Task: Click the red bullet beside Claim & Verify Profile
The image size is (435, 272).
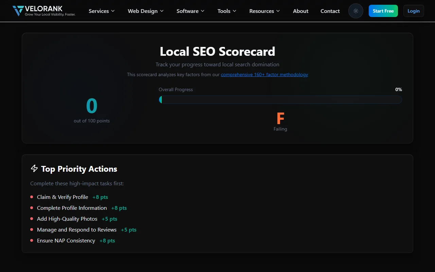Action: click(32, 197)
